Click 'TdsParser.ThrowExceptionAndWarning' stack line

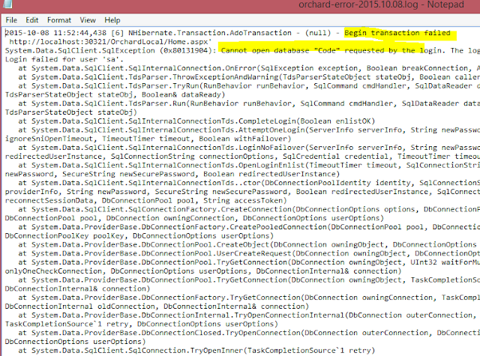[249, 77]
